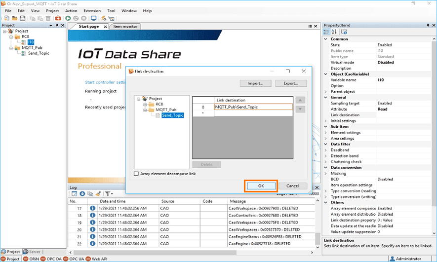This screenshot has width=437, height=262.
Task: Click the tree link toolbar icon
Action: (112, 18)
